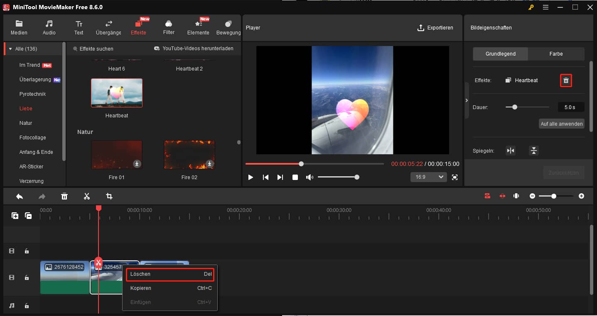The width and height of the screenshot is (597, 316).
Task: Select the Fire 01 effect thumbnail
Action: click(x=117, y=154)
